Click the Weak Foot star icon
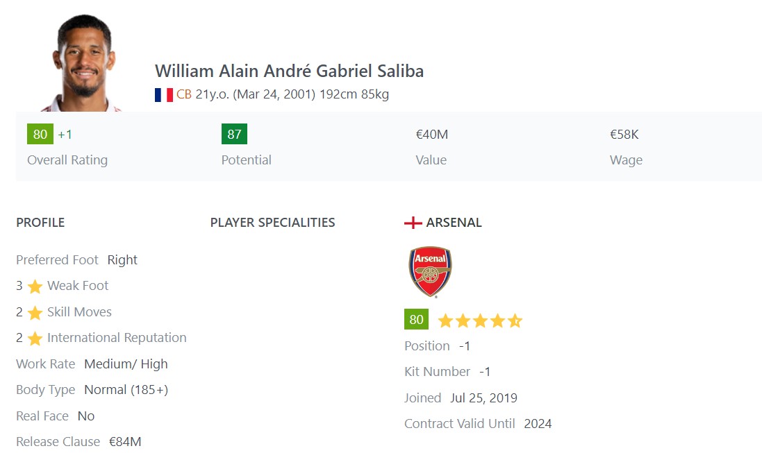Screen dimensions: 762x453 35,287
